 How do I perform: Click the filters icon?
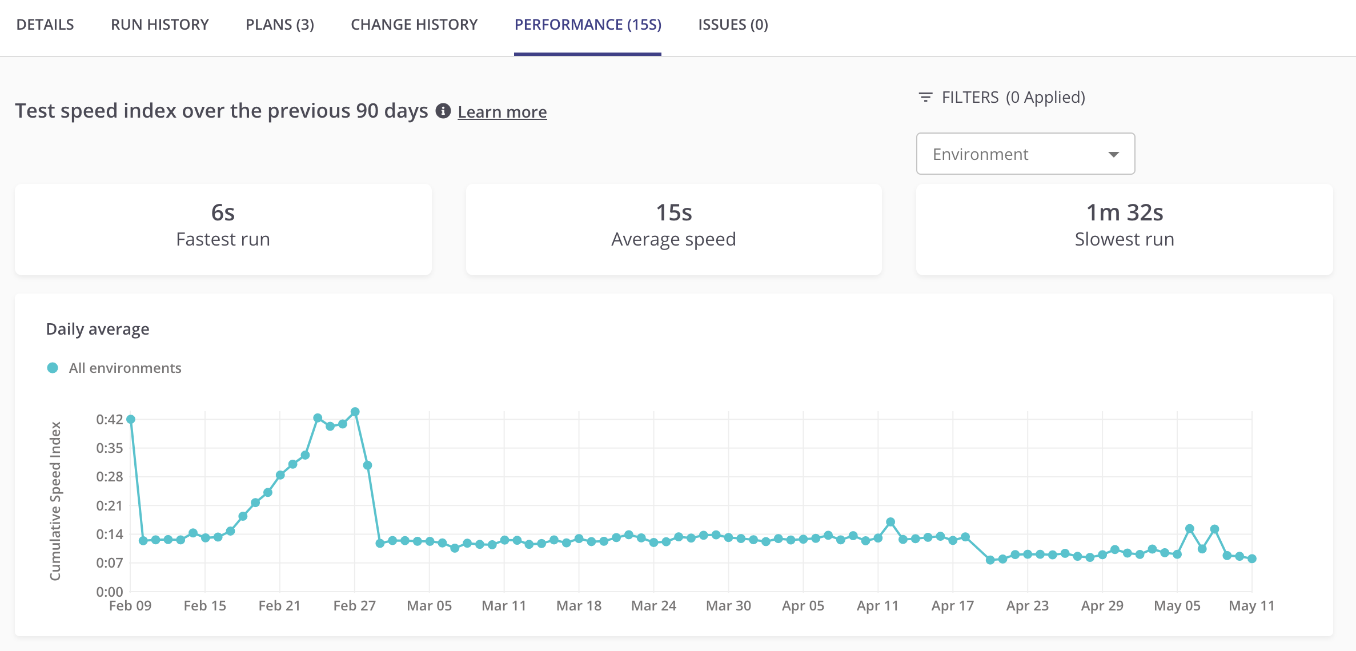click(x=925, y=97)
